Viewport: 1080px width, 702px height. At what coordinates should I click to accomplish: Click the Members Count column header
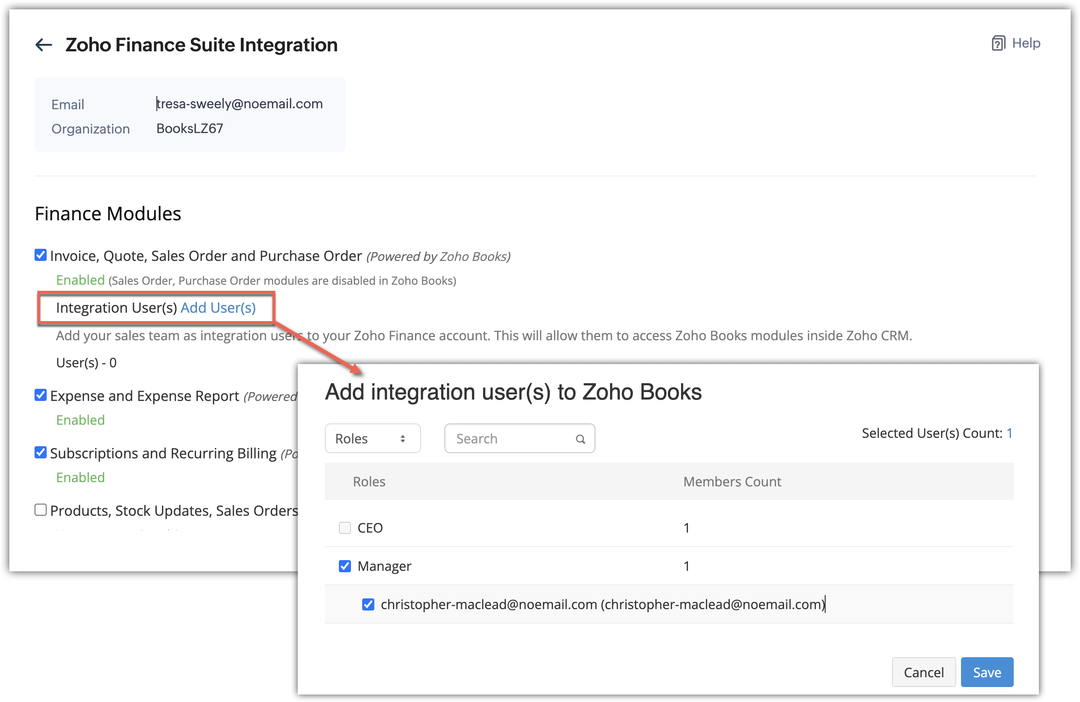coord(732,482)
